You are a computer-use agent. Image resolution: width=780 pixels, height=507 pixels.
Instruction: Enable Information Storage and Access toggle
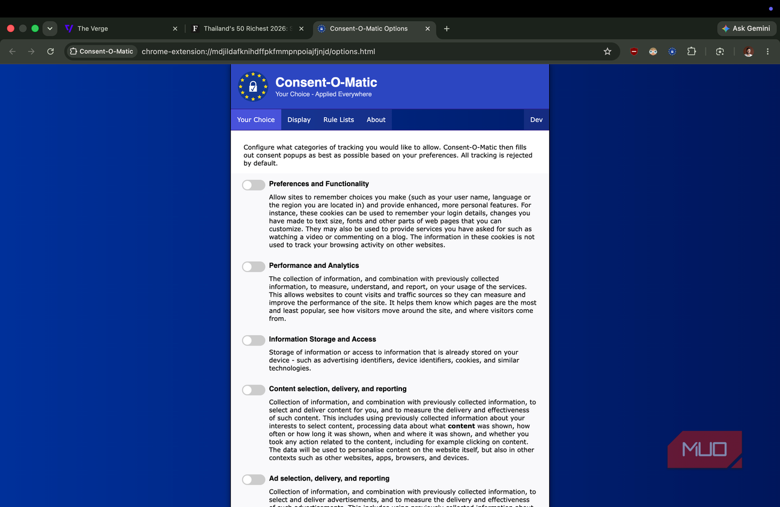[254, 341]
